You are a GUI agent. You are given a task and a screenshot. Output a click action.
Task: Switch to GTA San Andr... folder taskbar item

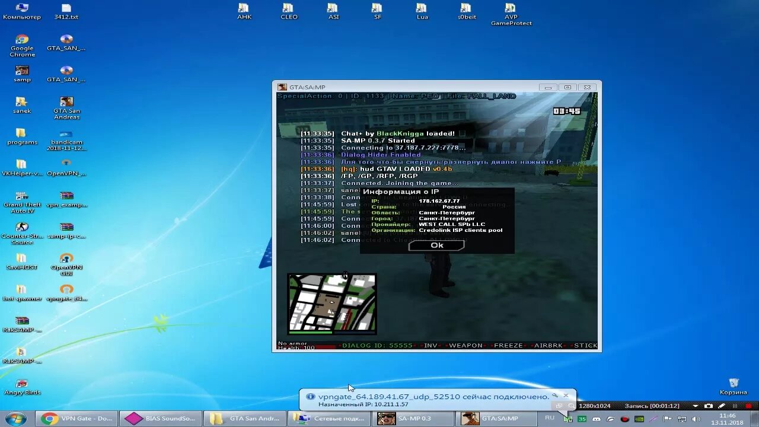(x=245, y=418)
